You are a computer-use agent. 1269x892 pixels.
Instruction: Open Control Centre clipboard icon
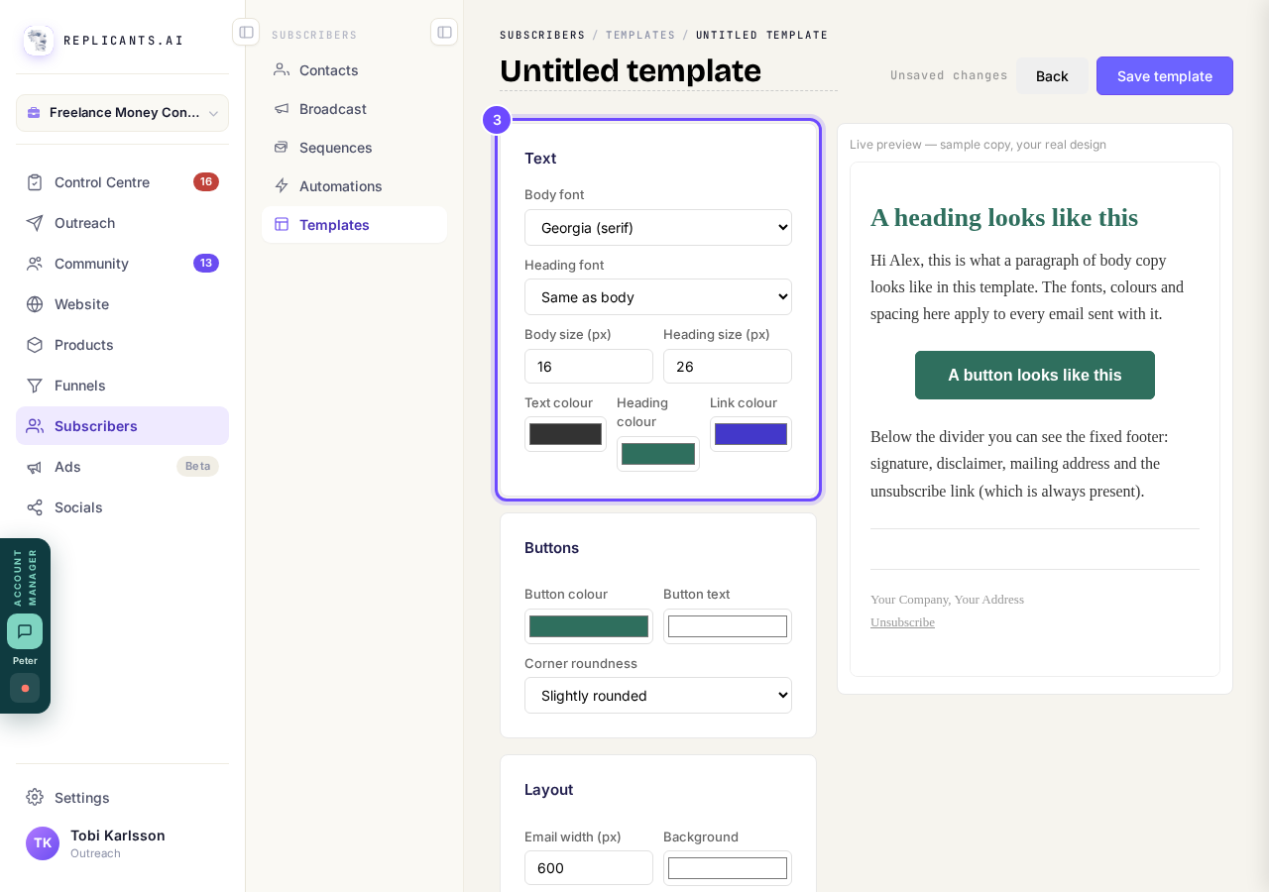click(x=35, y=182)
